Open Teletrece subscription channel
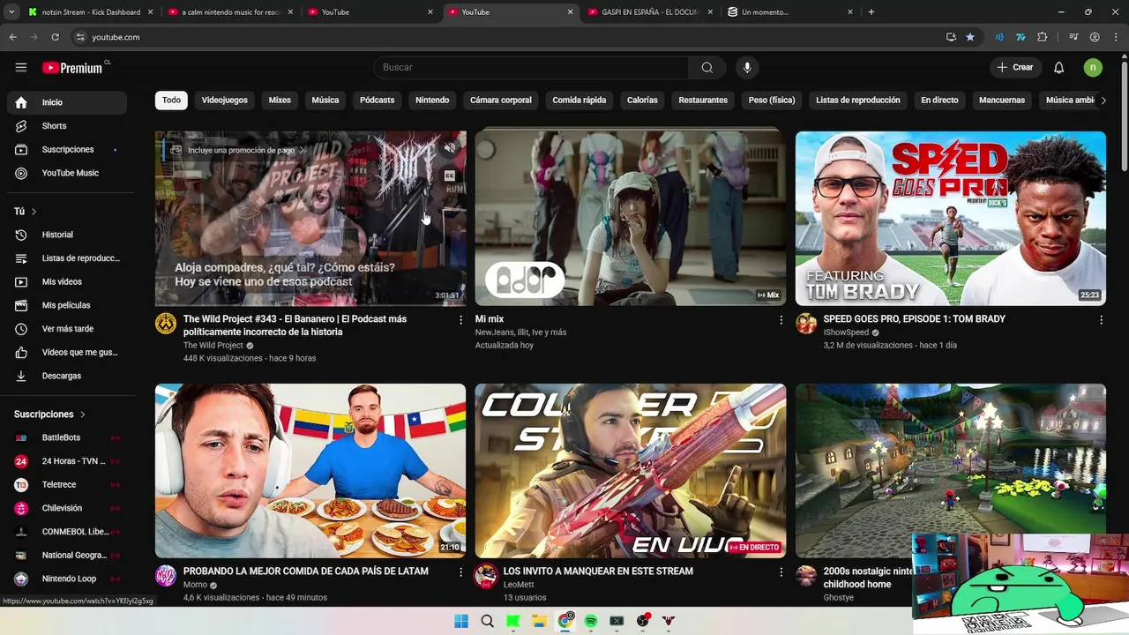This screenshot has height=635, width=1129. point(67,484)
